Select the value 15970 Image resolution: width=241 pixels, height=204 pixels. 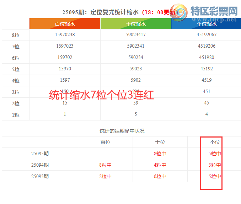[65, 69]
